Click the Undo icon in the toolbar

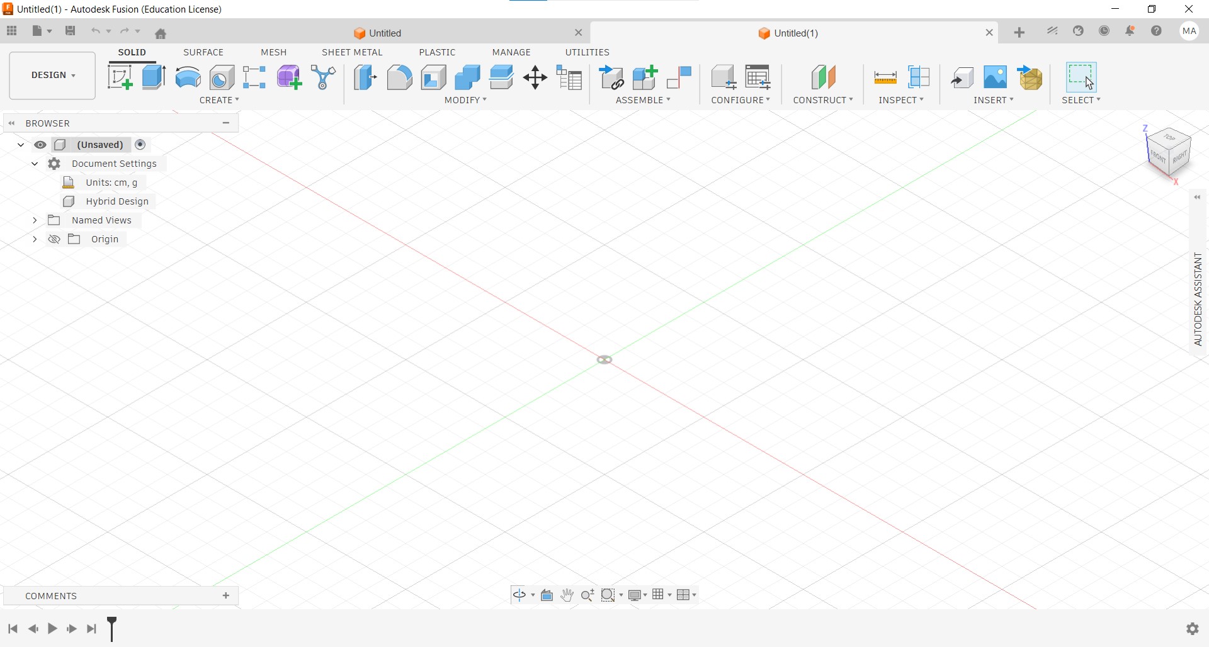[96, 30]
